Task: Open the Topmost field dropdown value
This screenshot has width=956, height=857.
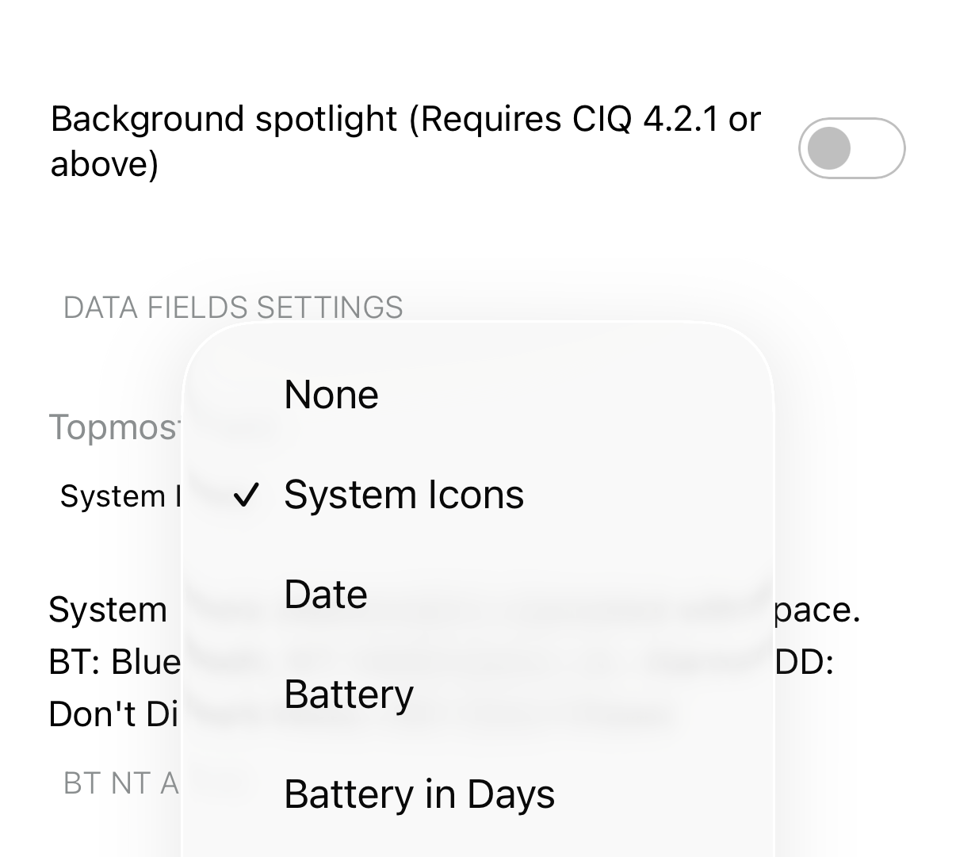Action: tap(120, 497)
